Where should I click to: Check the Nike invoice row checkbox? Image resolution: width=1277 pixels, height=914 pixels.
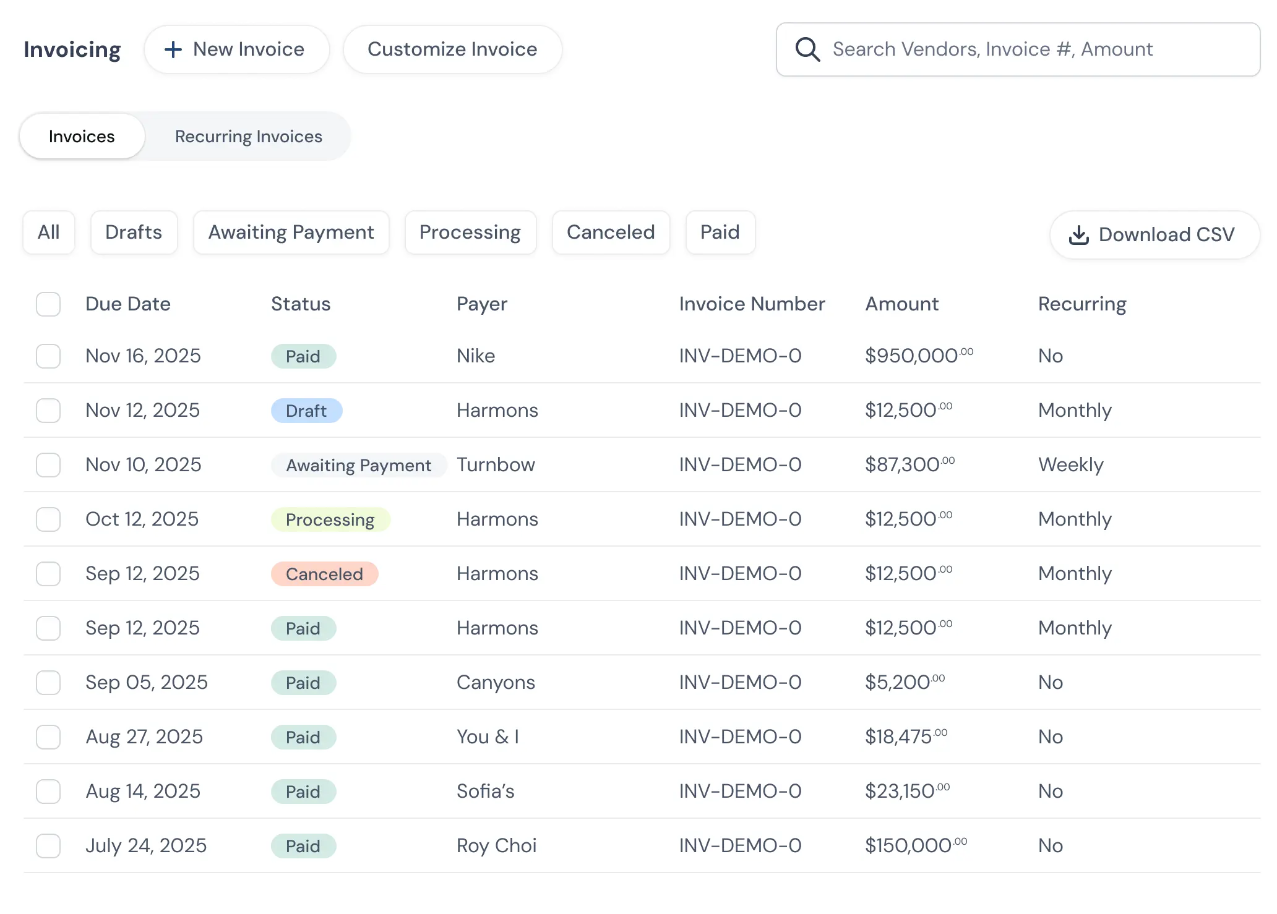coord(48,356)
